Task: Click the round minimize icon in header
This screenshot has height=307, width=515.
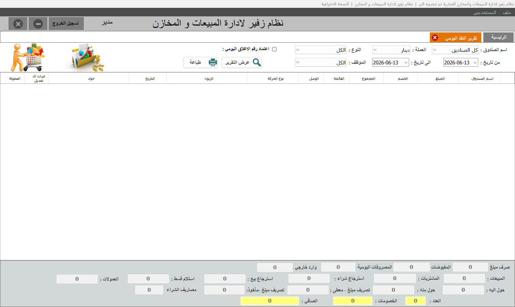Action: point(38,24)
